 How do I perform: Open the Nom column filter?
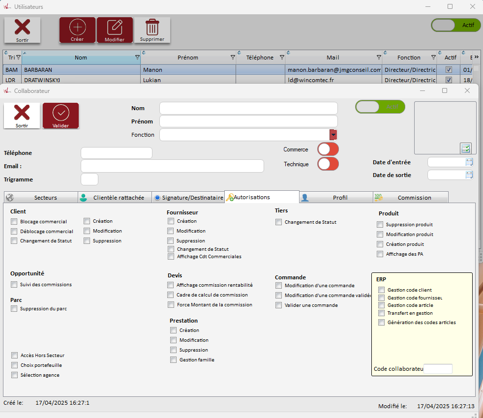[x=137, y=58]
